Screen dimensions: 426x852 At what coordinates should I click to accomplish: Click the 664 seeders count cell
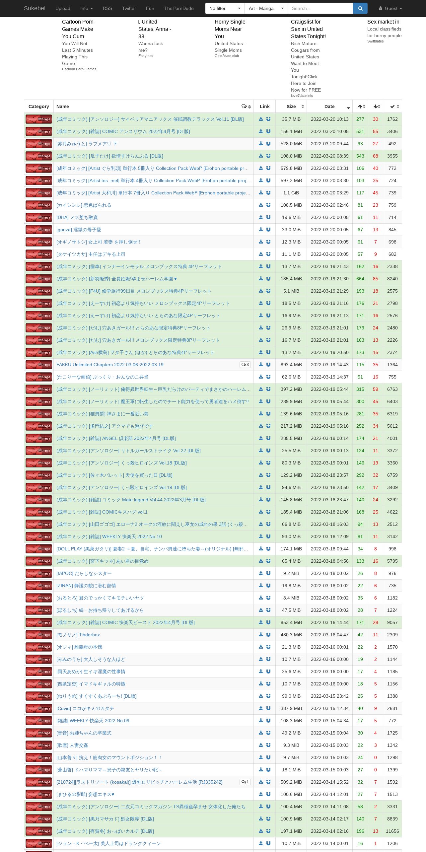click(360, 279)
